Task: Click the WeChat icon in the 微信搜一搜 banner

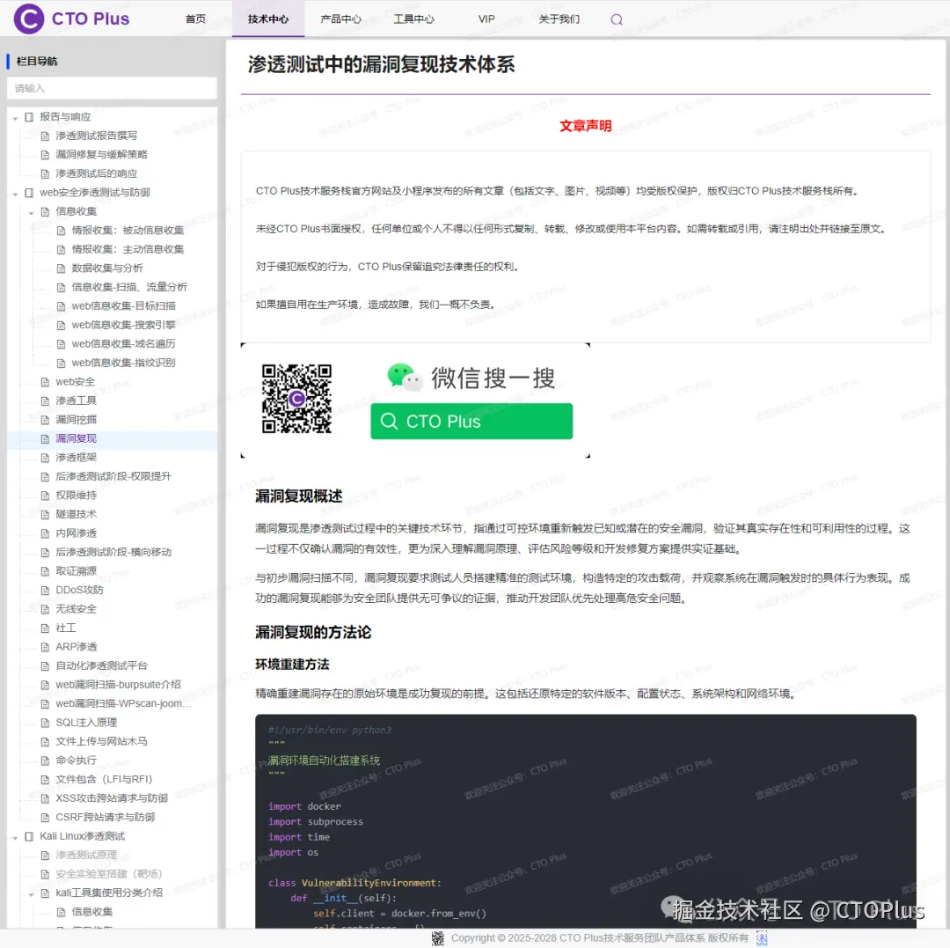Action: [404, 375]
